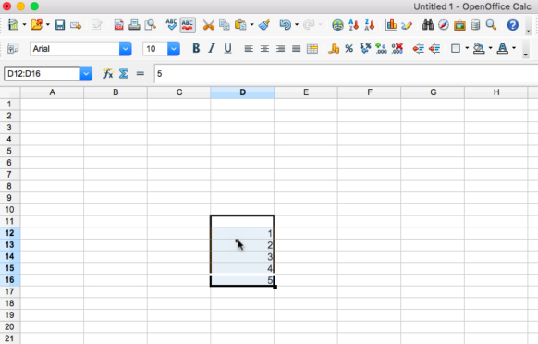538x344 pixels.
Task: Open the Function Wizard
Action: pyautogui.click(x=108, y=73)
